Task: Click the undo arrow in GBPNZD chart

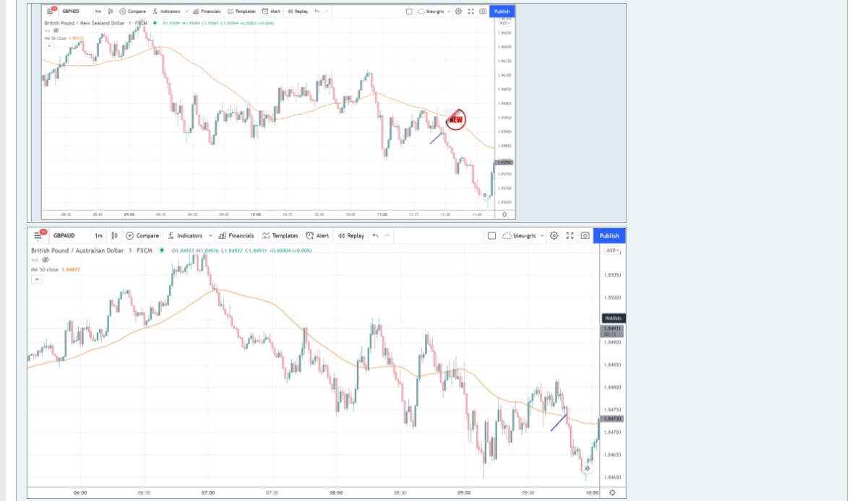Action: pos(317,12)
